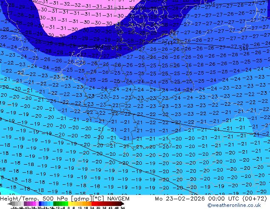The height and width of the screenshot is (209, 270).
Task: Click the 'Height/Temp. 500 hPa' map title
Action: click(x=34, y=199)
